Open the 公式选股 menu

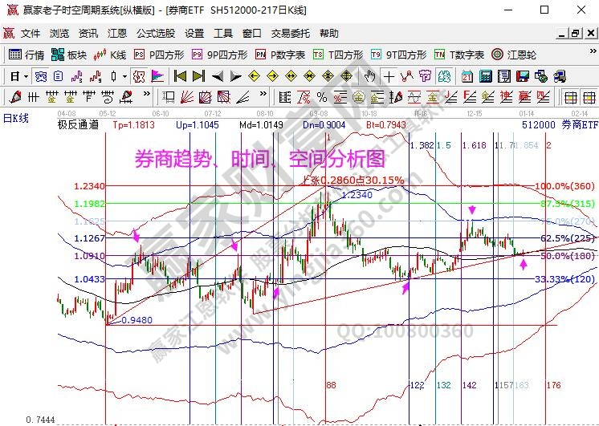click(x=155, y=34)
